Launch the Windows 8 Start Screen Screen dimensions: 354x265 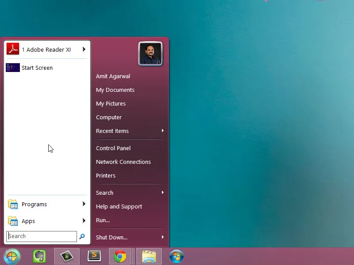(37, 68)
